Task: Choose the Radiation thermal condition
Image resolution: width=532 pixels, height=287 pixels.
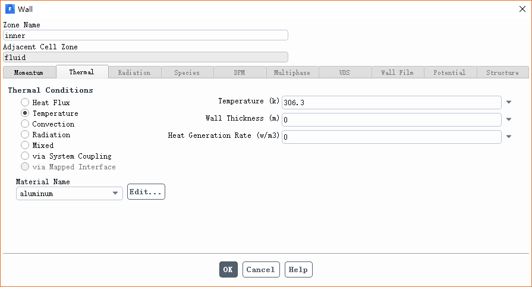Action: coord(25,135)
